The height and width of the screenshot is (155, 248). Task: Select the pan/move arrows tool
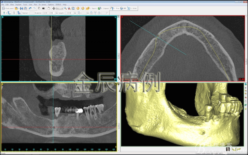tap(53, 9)
